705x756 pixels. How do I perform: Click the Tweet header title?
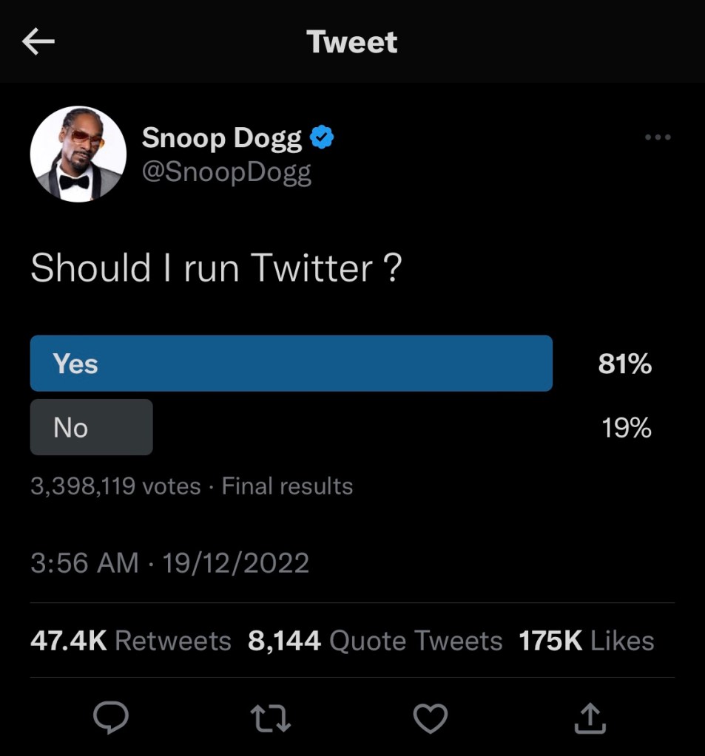tap(352, 42)
